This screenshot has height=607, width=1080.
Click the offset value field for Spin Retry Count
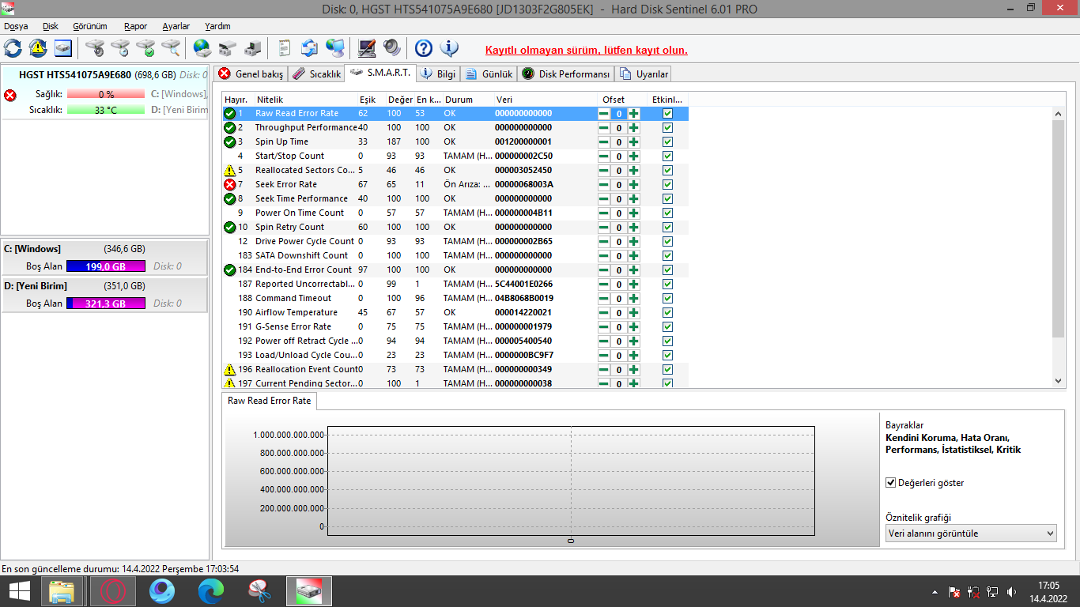(619, 228)
